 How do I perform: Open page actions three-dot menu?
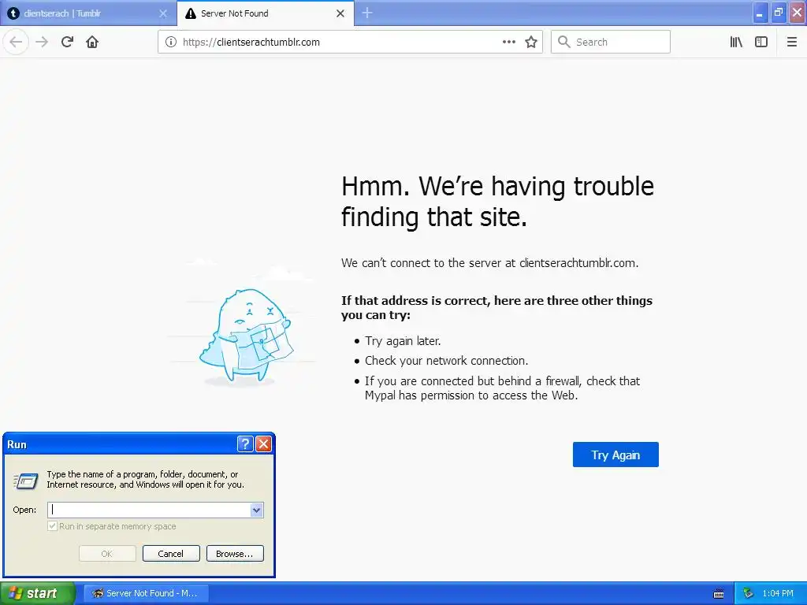[x=508, y=43]
